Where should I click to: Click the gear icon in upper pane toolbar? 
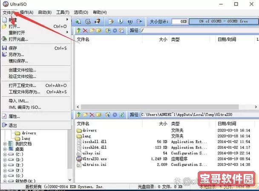click(115, 31)
